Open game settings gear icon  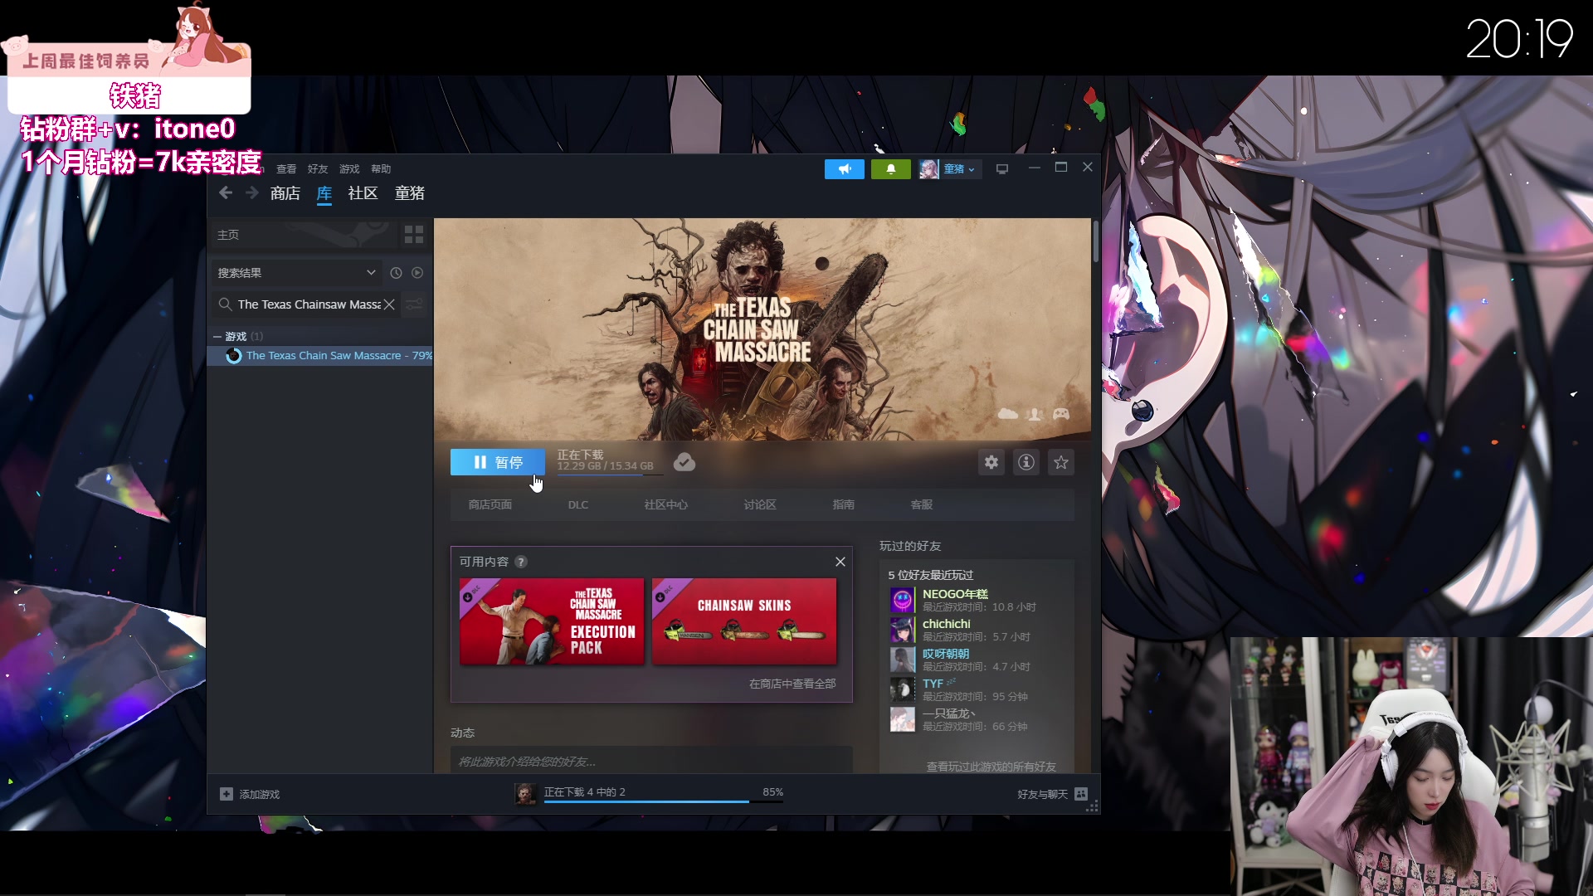(991, 463)
